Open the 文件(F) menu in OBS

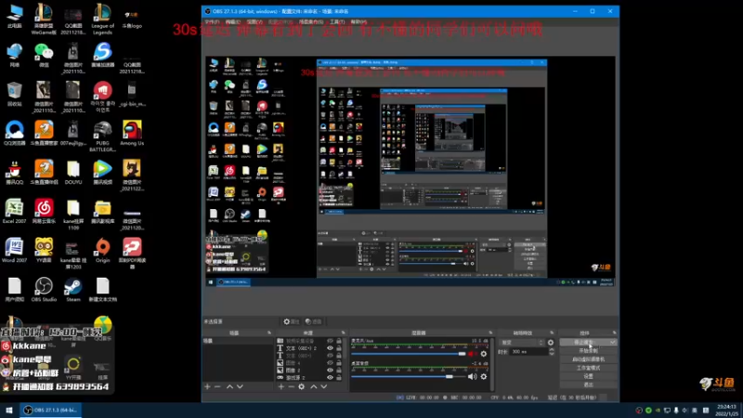pos(212,21)
